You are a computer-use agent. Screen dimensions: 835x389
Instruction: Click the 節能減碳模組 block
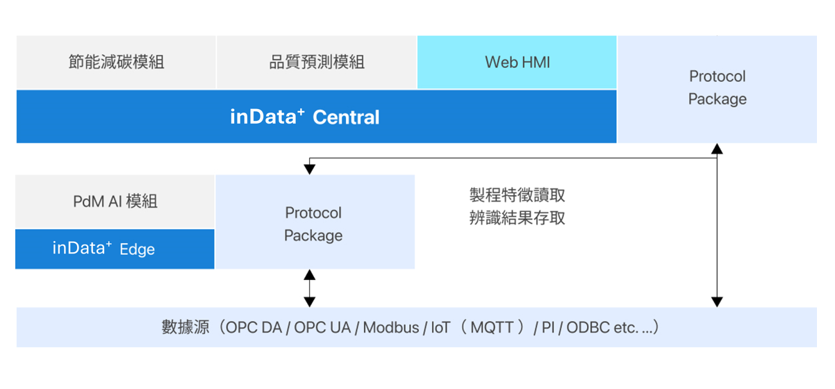[x=116, y=63]
